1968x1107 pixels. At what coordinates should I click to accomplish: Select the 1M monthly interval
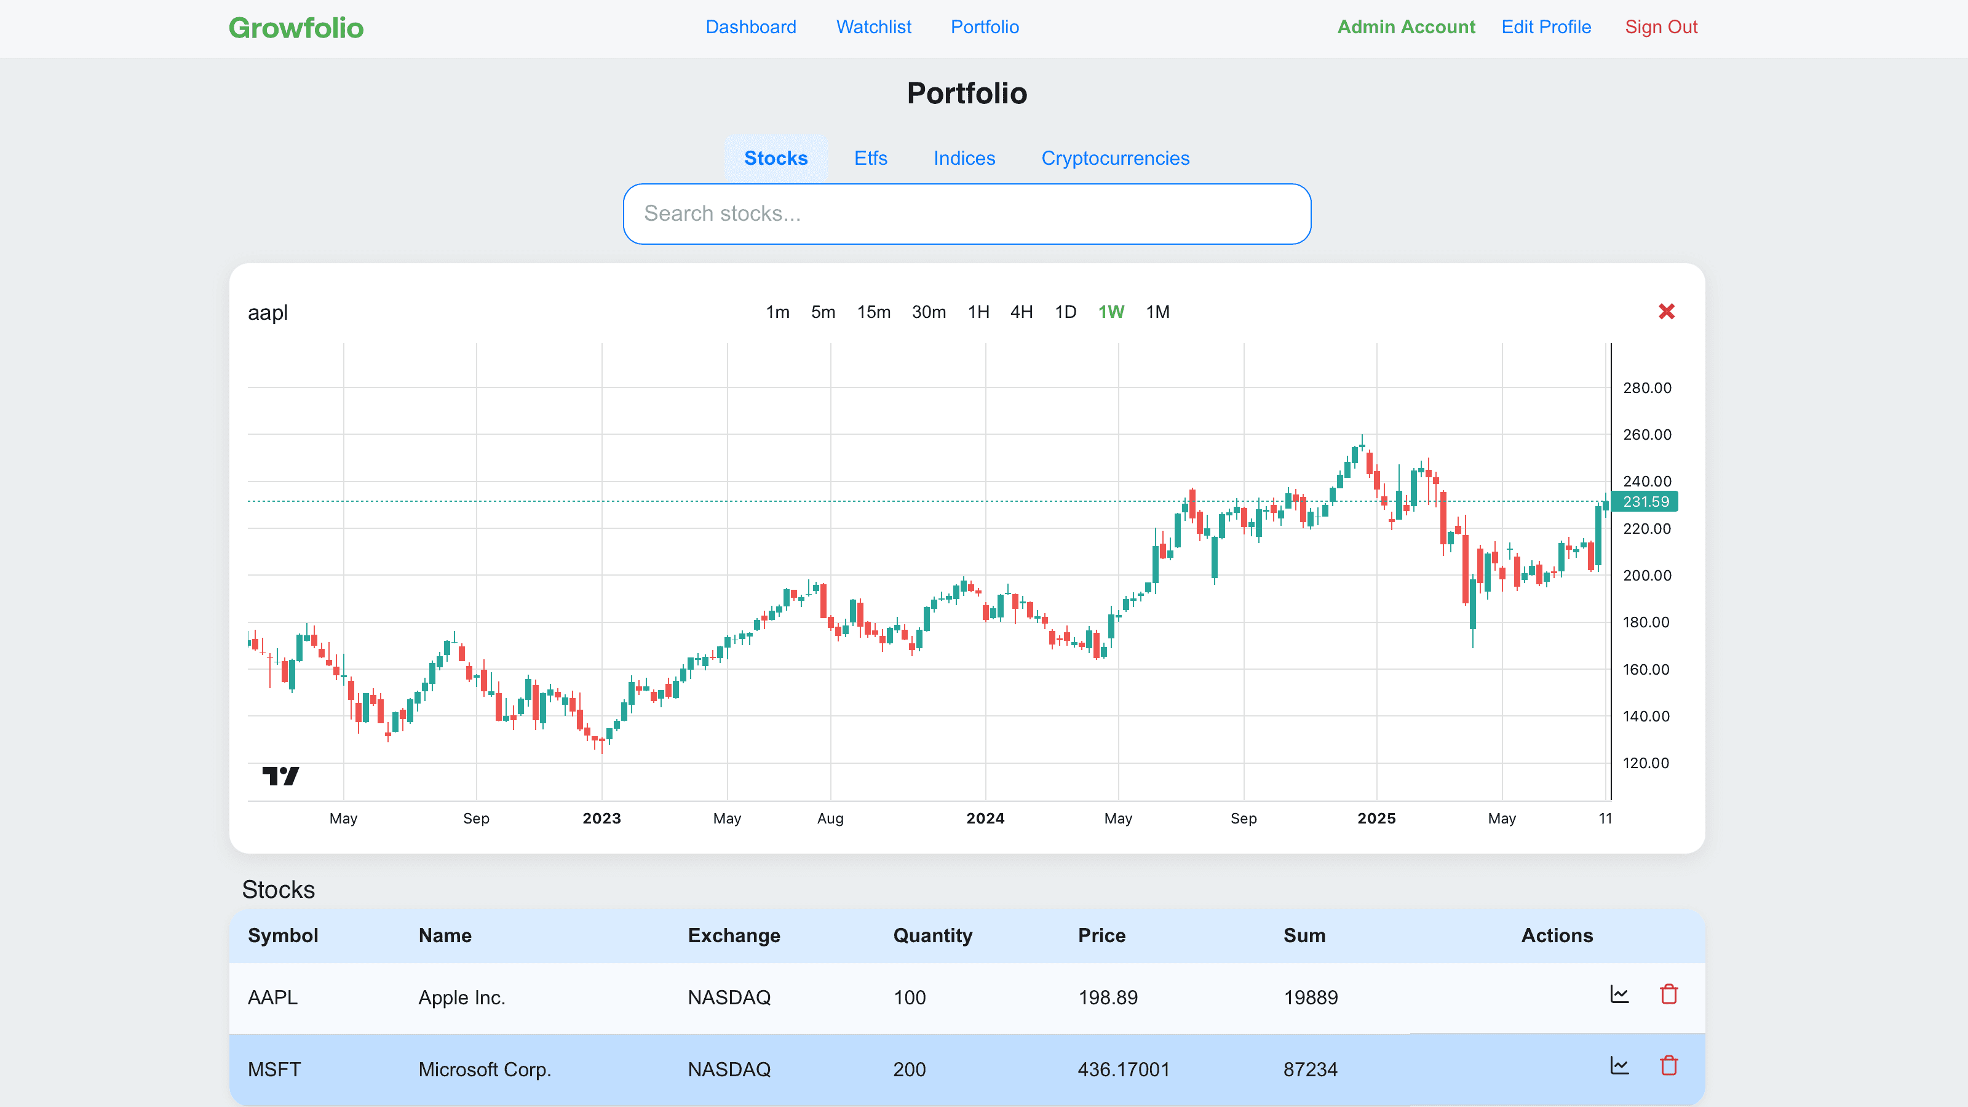(x=1157, y=312)
